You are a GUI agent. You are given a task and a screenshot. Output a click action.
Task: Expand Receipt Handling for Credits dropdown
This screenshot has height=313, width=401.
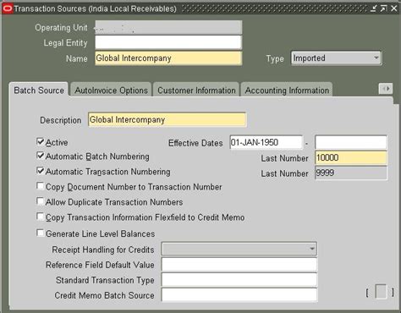(239, 249)
